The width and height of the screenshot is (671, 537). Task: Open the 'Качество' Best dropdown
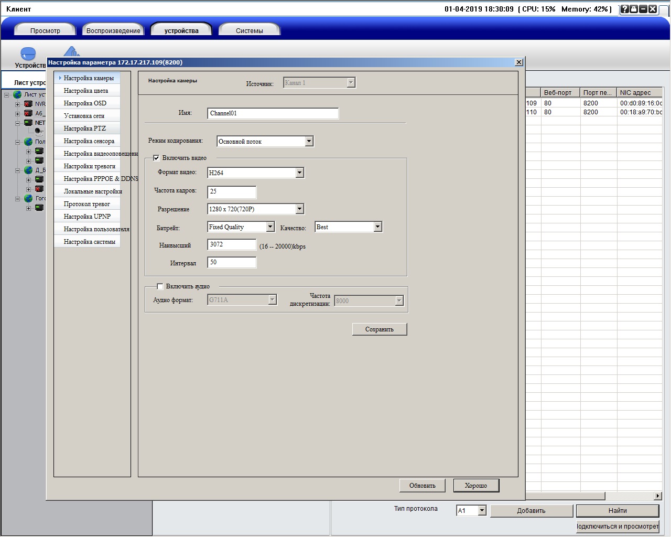pos(377,227)
